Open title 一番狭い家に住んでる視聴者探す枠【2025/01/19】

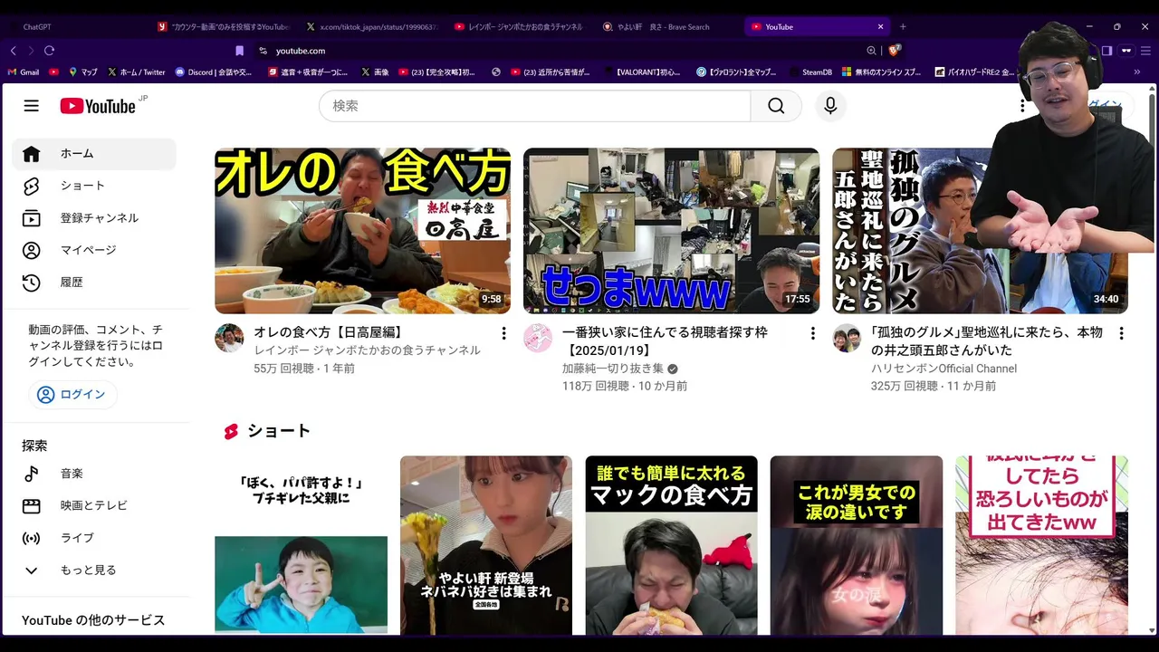665,341
